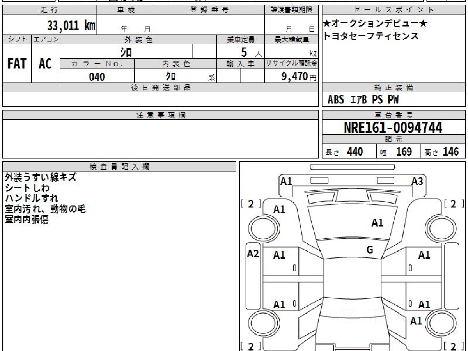
Task: Click the シフト header label
Action: coord(17,39)
